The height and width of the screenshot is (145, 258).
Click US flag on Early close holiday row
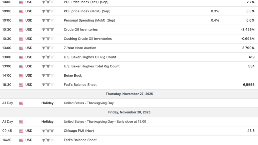(21, 122)
